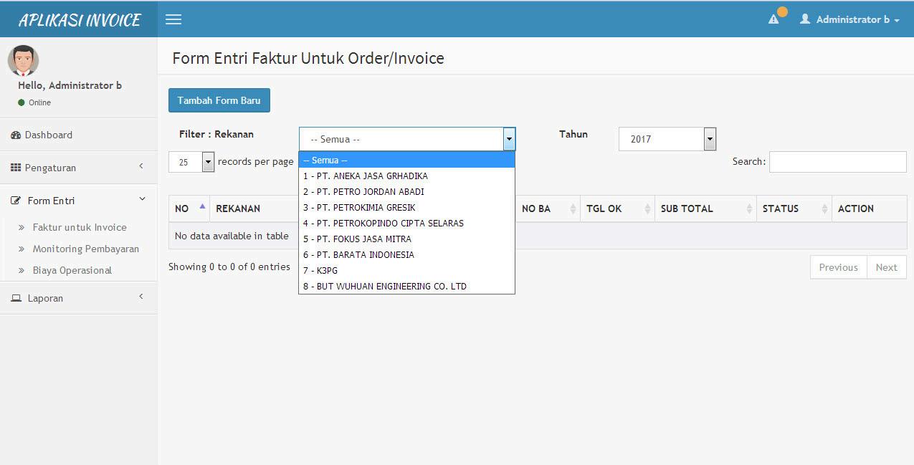
Task: Open the Tahun 2017 dropdown
Action: (x=667, y=139)
